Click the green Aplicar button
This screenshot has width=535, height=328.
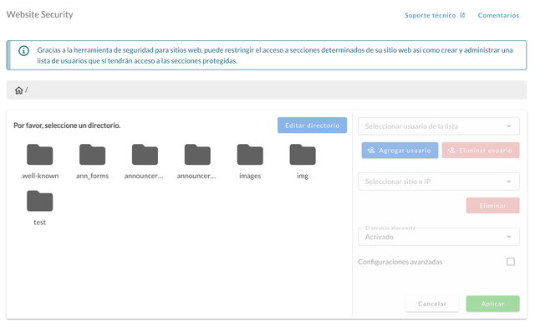pyautogui.click(x=493, y=304)
